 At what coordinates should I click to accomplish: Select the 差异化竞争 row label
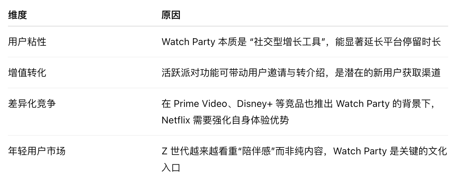click(32, 103)
